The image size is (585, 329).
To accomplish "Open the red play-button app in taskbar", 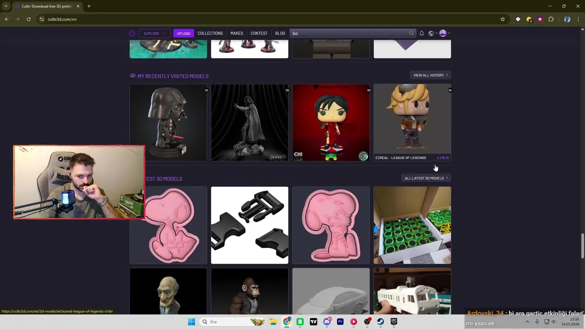I will (353, 322).
